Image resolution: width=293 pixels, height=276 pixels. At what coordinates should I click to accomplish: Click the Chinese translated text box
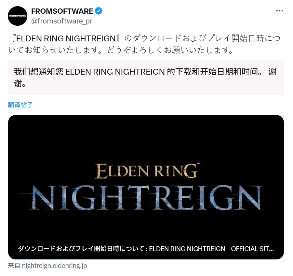point(146,78)
